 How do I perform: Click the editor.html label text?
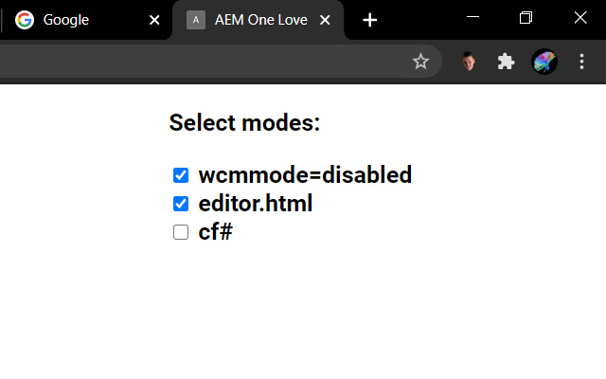click(x=256, y=204)
